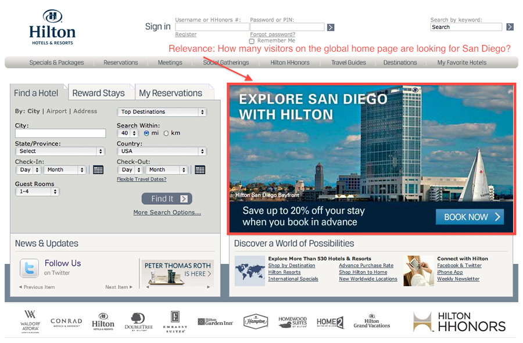
Task: Open the Reservations menu
Action: (x=121, y=63)
